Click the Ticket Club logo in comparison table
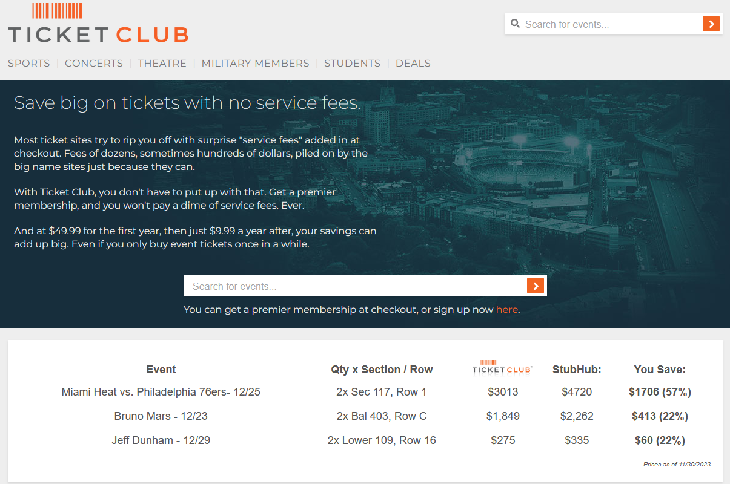Image resolution: width=730 pixels, height=484 pixels. click(x=502, y=368)
